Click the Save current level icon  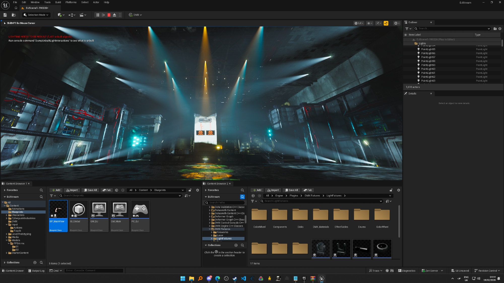(5, 15)
